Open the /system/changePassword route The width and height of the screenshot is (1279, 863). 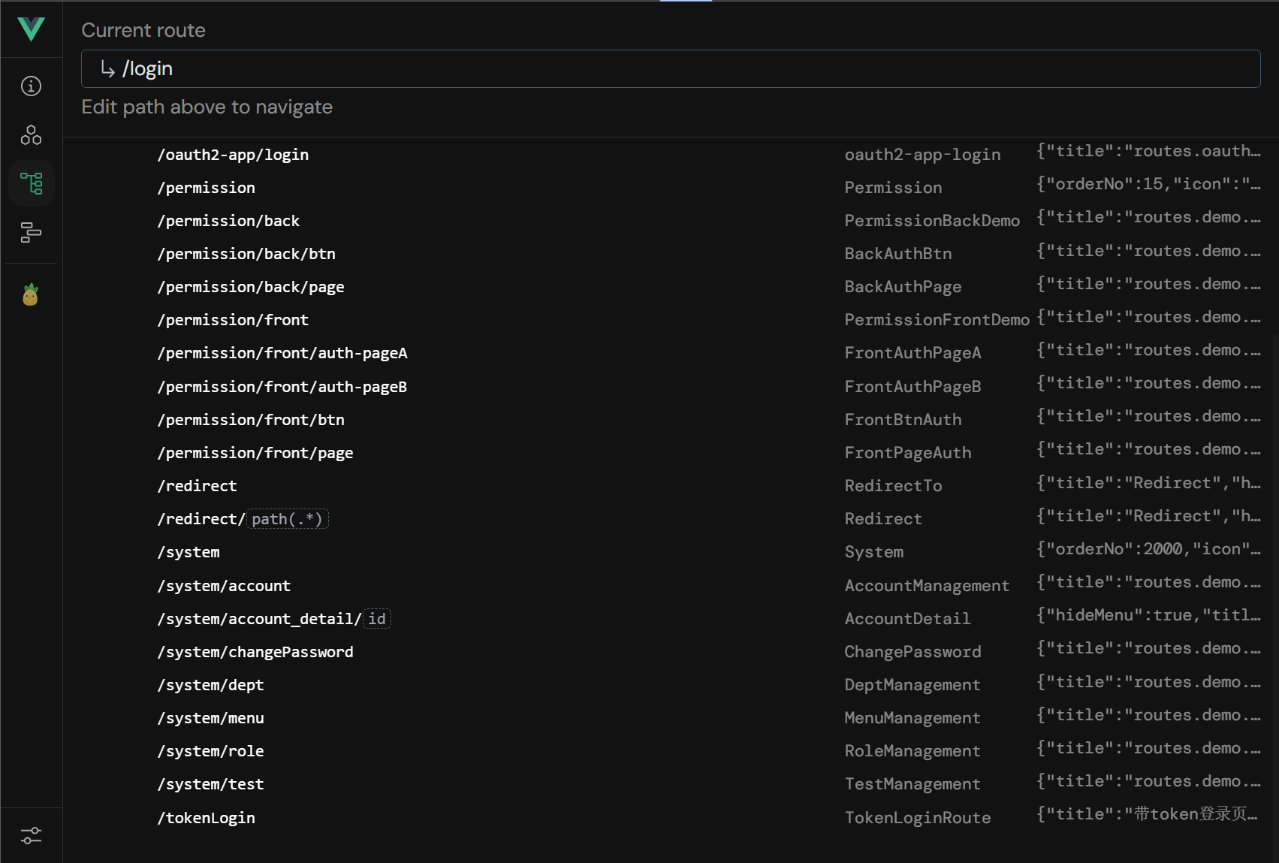click(255, 652)
